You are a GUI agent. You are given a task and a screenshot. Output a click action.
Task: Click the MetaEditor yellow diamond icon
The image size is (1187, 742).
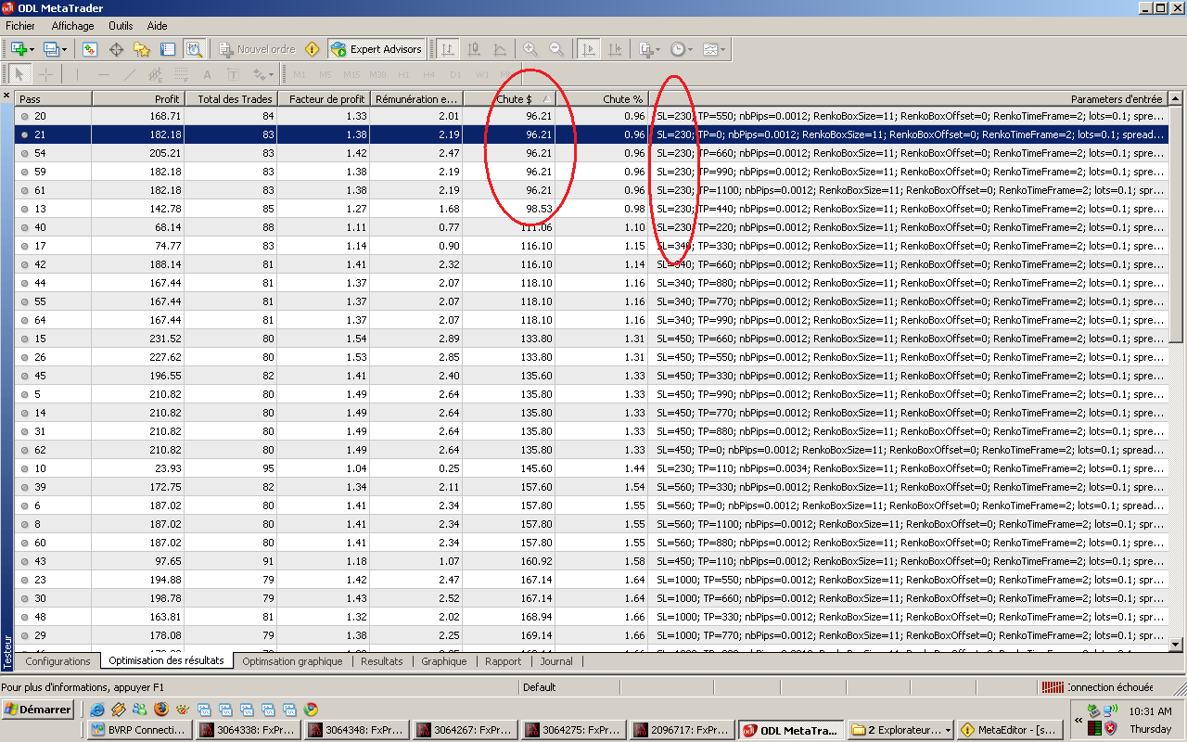click(313, 49)
